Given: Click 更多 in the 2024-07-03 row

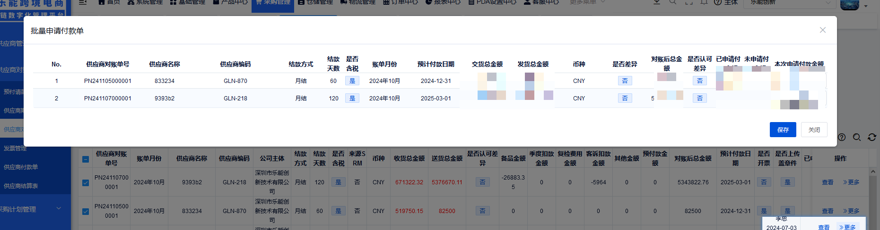Looking at the screenshot, I should [847, 227].
